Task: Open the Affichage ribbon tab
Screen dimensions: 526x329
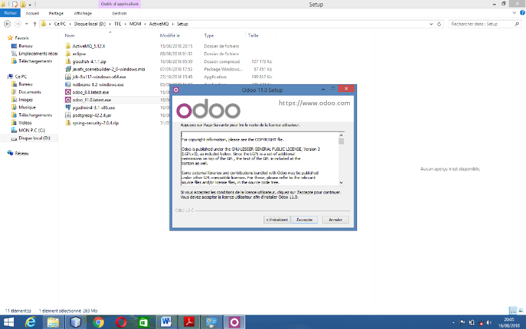Action: pyautogui.click(x=83, y=13)
